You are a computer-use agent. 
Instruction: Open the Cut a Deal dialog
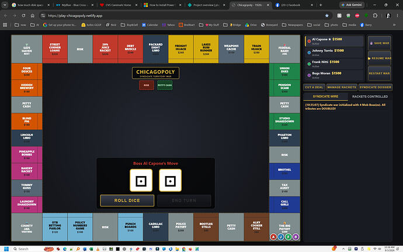point(314,87)
